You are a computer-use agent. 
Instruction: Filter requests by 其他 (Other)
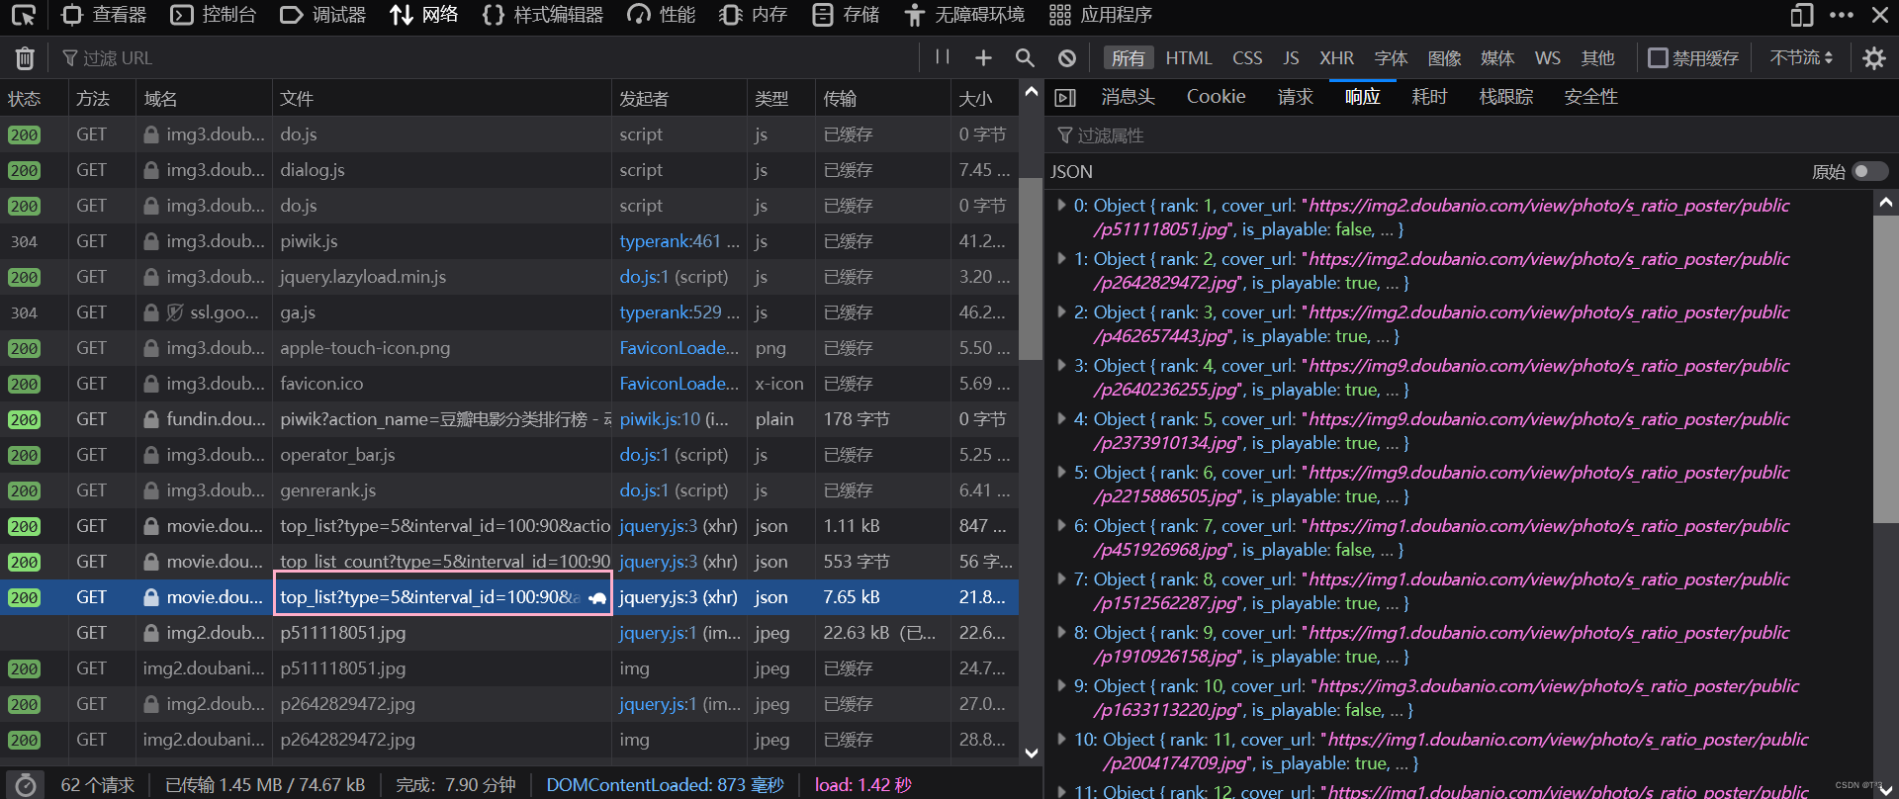[1597, 58]
